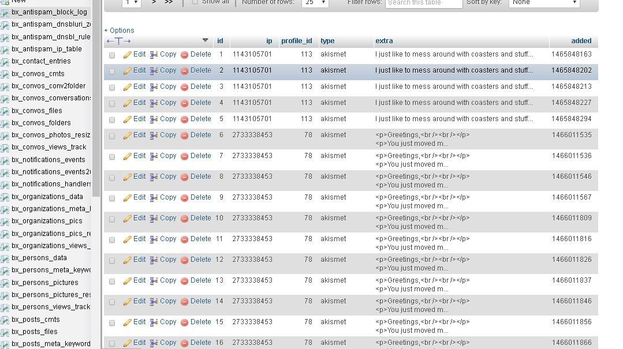Click the Edit pencil icon for row 10
Screen dimensions: 623x349
point(128,219)
